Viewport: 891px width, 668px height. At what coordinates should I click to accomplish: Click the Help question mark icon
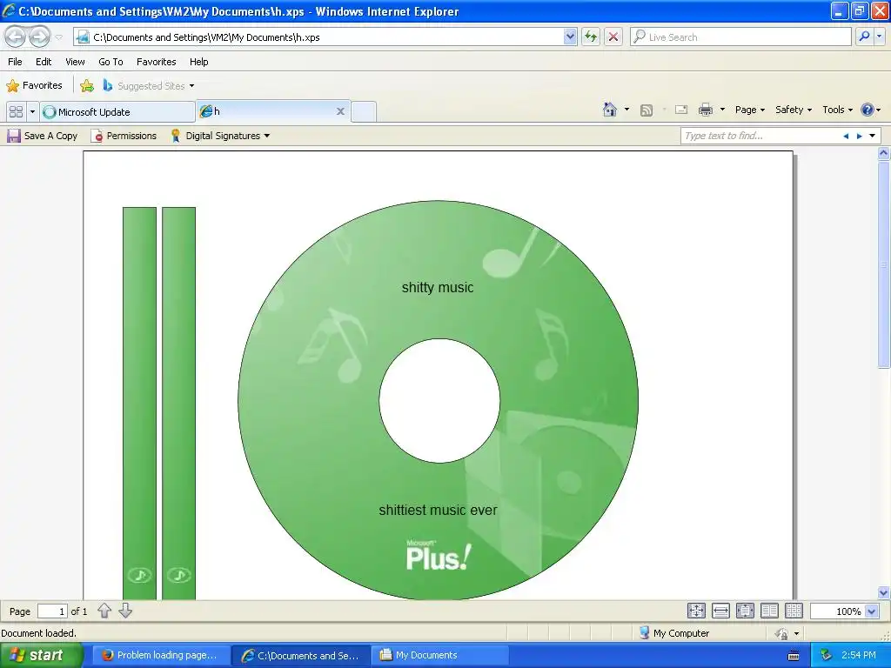(x=868, y=110)
